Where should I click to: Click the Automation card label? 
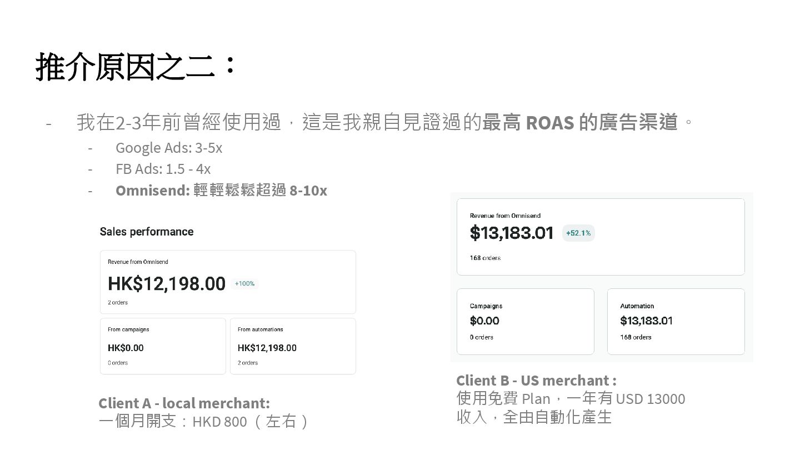coord(637,306)
